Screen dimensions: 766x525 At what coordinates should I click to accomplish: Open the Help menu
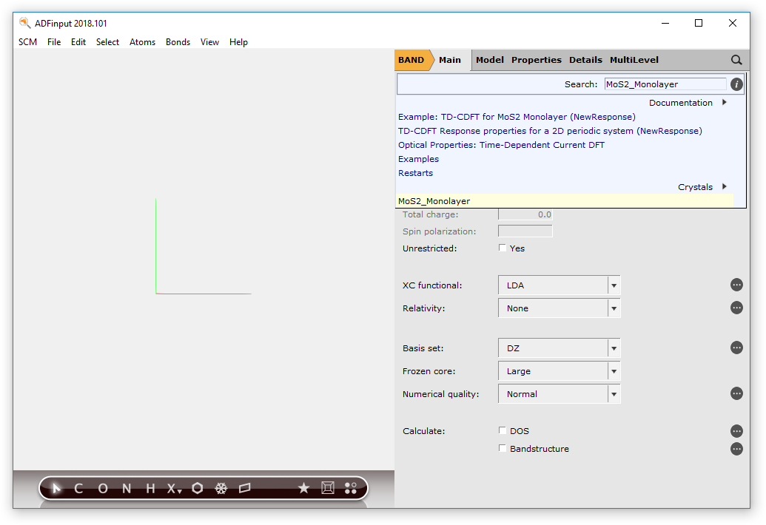pos(238,42)
